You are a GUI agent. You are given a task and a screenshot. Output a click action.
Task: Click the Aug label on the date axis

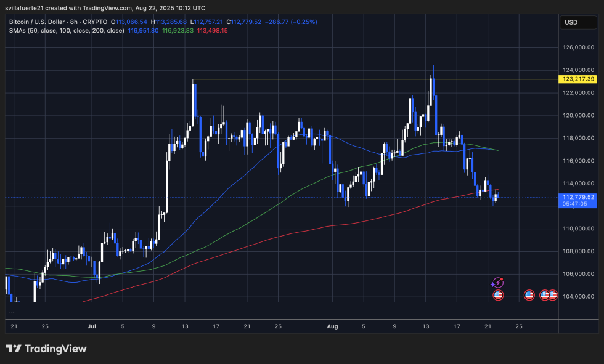point(333,326)
